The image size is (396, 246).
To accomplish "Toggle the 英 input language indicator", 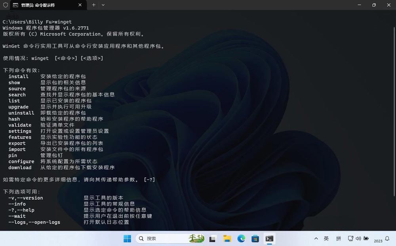I will coord(326,238).
